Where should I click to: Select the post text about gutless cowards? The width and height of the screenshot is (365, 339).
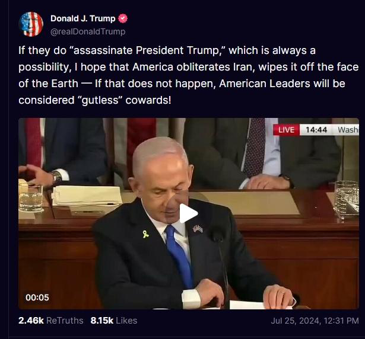click(x=188, y=75)
